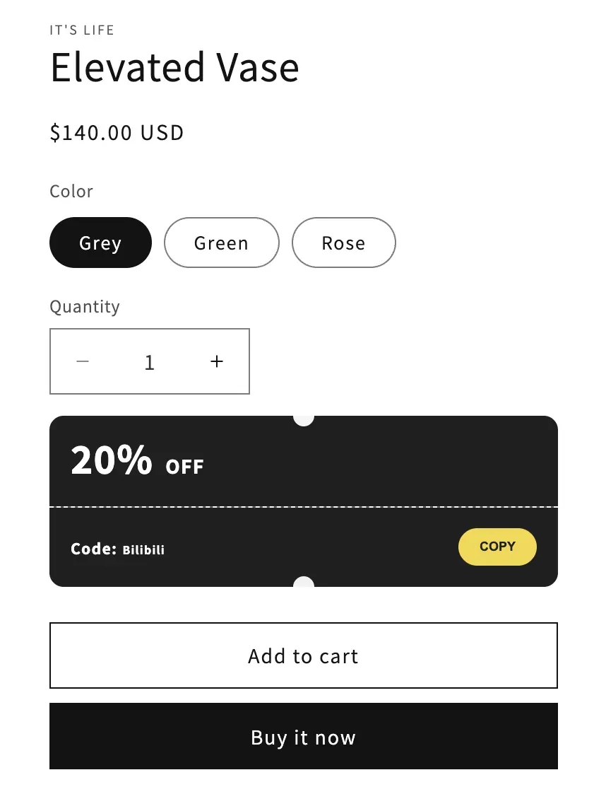Increase quantity with the plus icon

(217, 361)
